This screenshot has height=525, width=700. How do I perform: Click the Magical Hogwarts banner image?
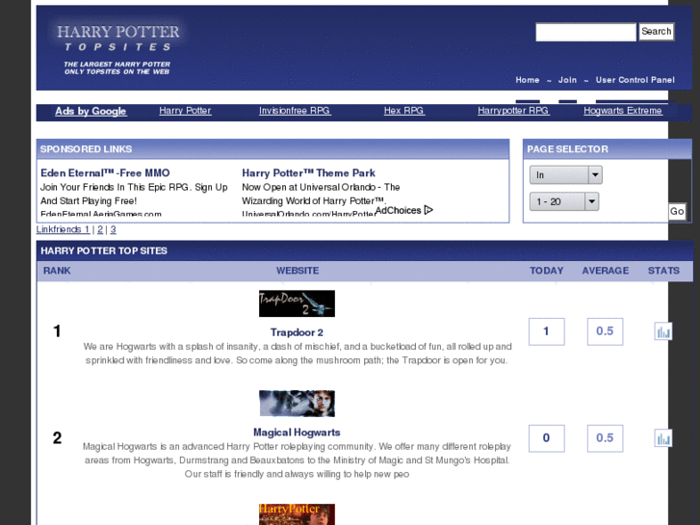297,404
